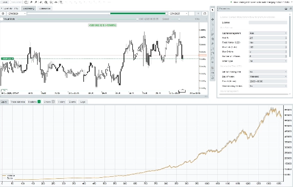The image size is (293, 187).
Task: Switch to the Optimization tab
Action: (x=44, y=8)
